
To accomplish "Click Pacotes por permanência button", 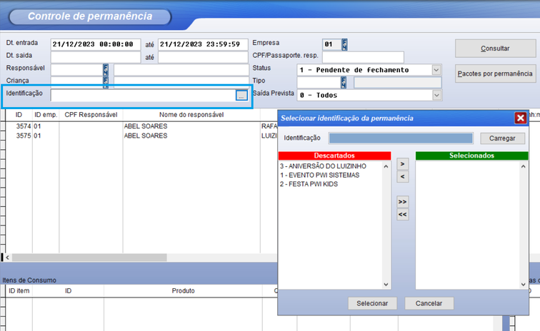I will (x=495, y=73).
